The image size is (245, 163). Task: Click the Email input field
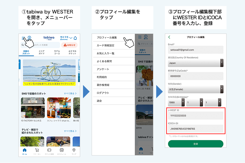196,50
